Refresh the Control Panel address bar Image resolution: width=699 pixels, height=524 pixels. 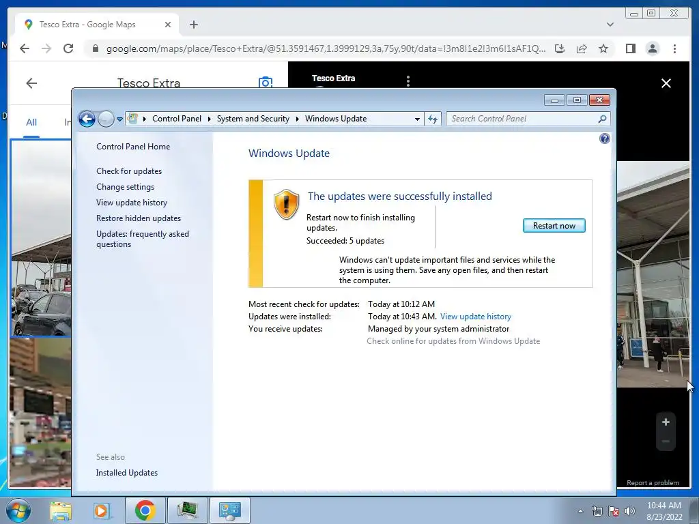[x=432, y=119]
